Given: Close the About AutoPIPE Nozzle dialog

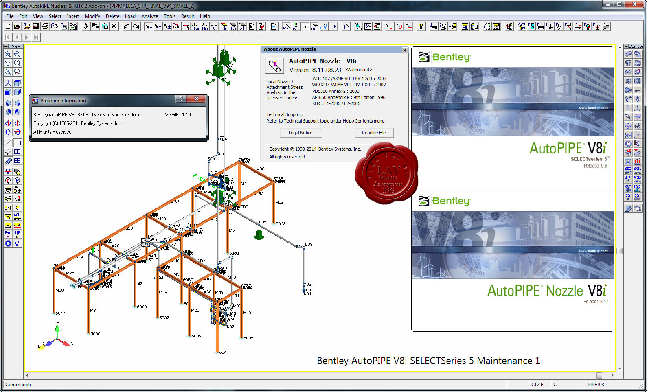Looking at the screenshot, I should tap(404, 50).
